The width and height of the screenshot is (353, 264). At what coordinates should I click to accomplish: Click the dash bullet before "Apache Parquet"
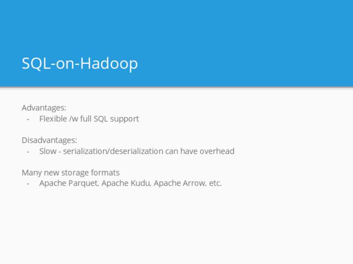[28, 183]
